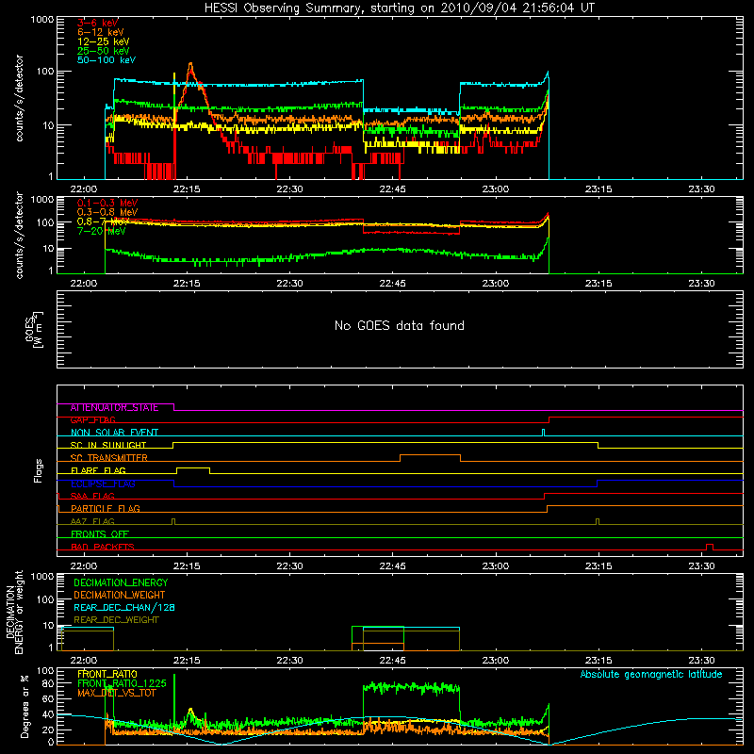Click the 0.8-7 MeV legend entry

103,221
